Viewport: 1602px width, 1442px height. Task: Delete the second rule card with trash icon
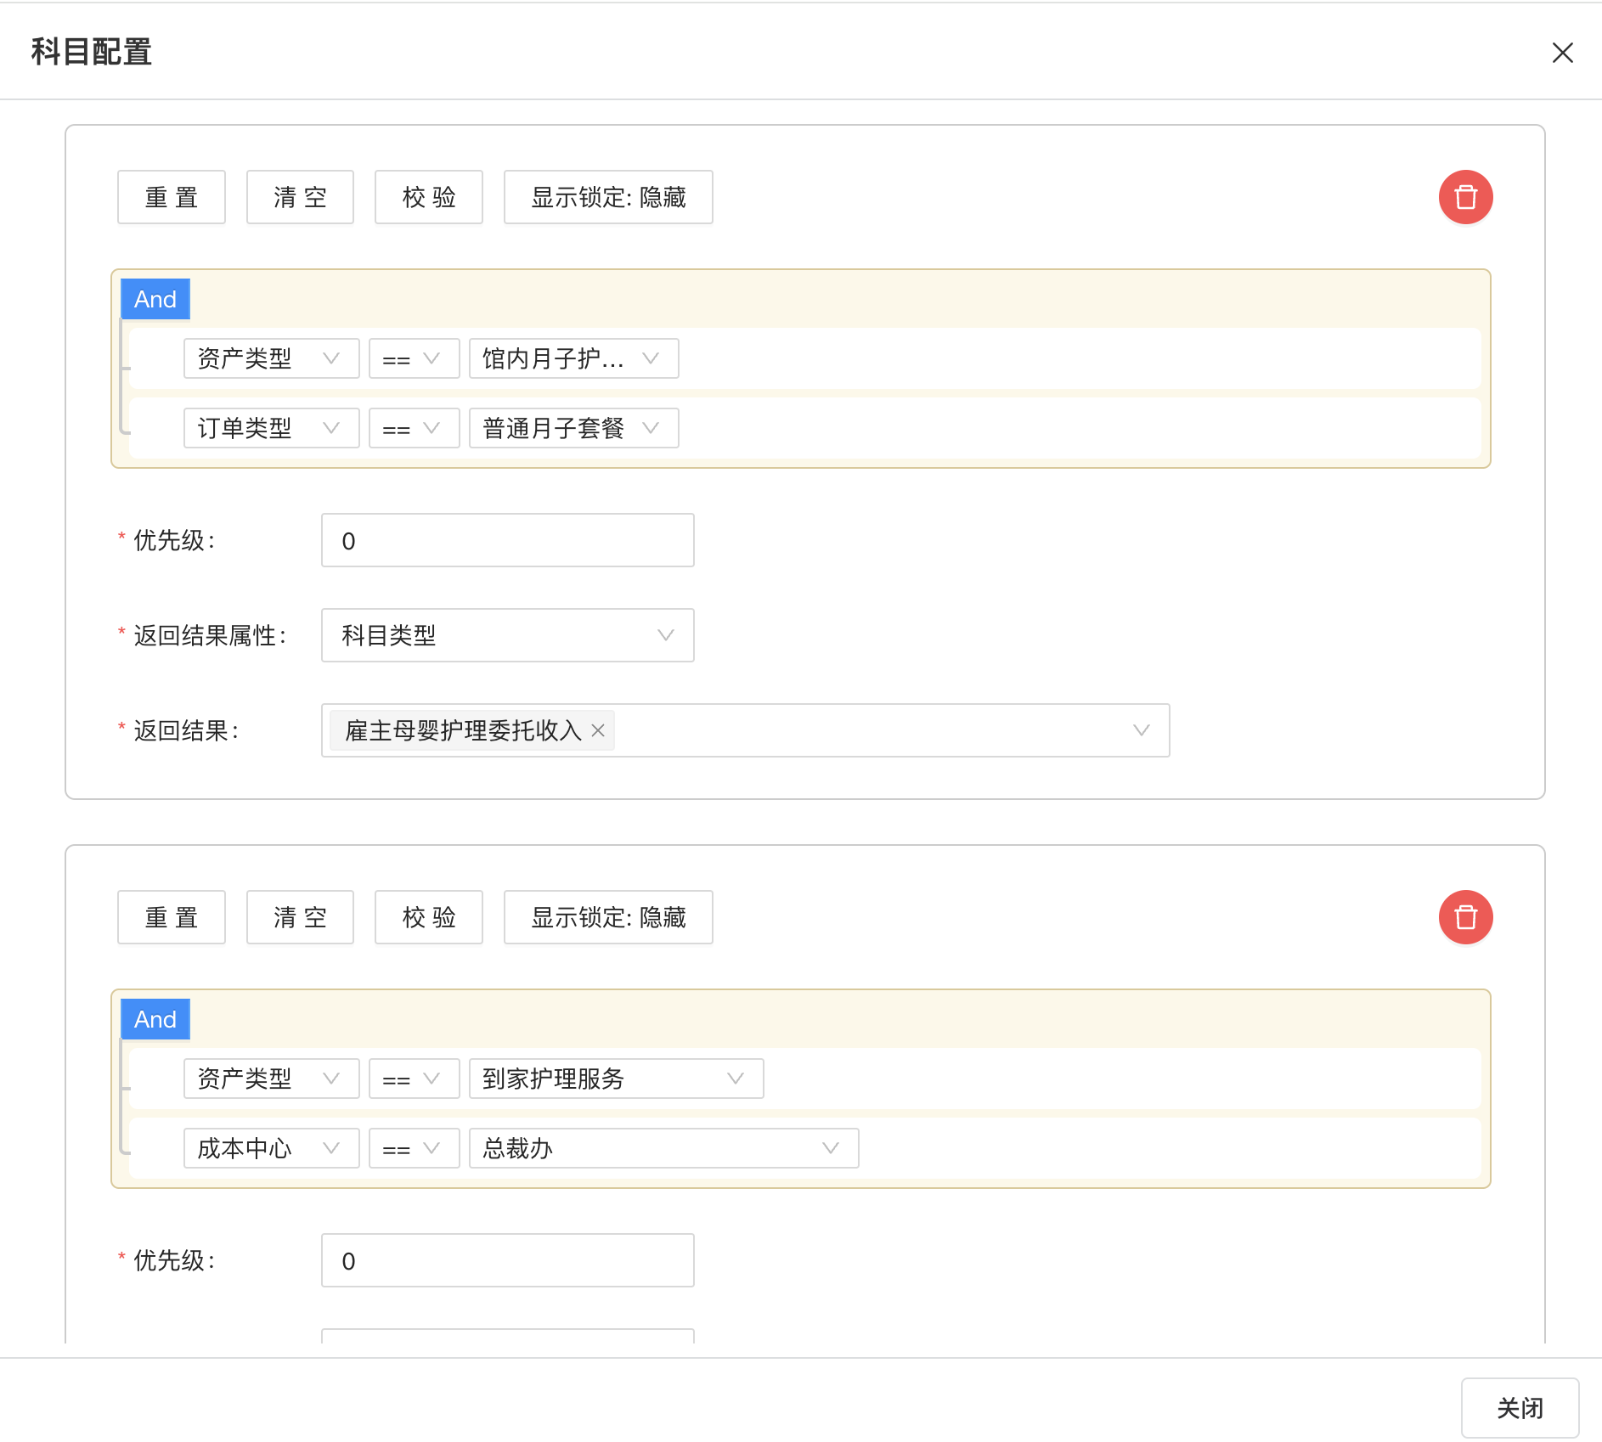(1465, 917)
